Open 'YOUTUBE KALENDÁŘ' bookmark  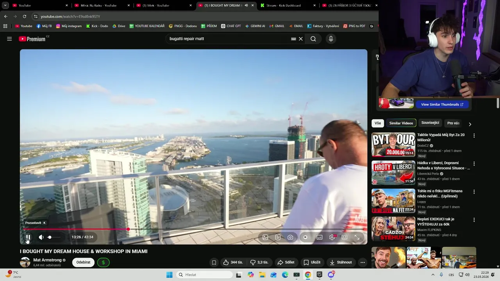(x=147, y=26)
